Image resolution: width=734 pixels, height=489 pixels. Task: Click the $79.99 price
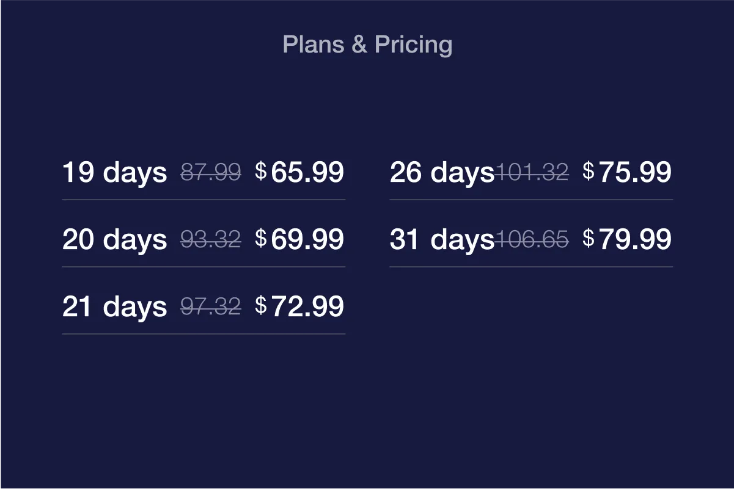click(x=627, y=239)
